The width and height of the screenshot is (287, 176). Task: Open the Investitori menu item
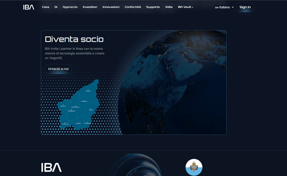(90, 7)
